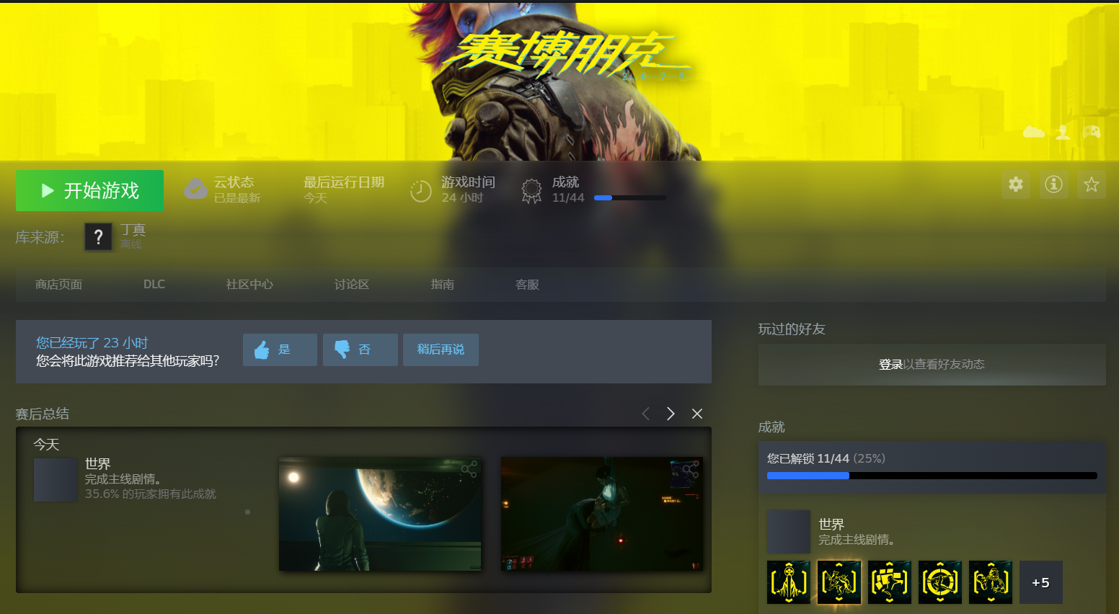Click the 您已解锁 11/44 achievement progress bar
This screenshot has height=614, width=1119.
[932, 476]
